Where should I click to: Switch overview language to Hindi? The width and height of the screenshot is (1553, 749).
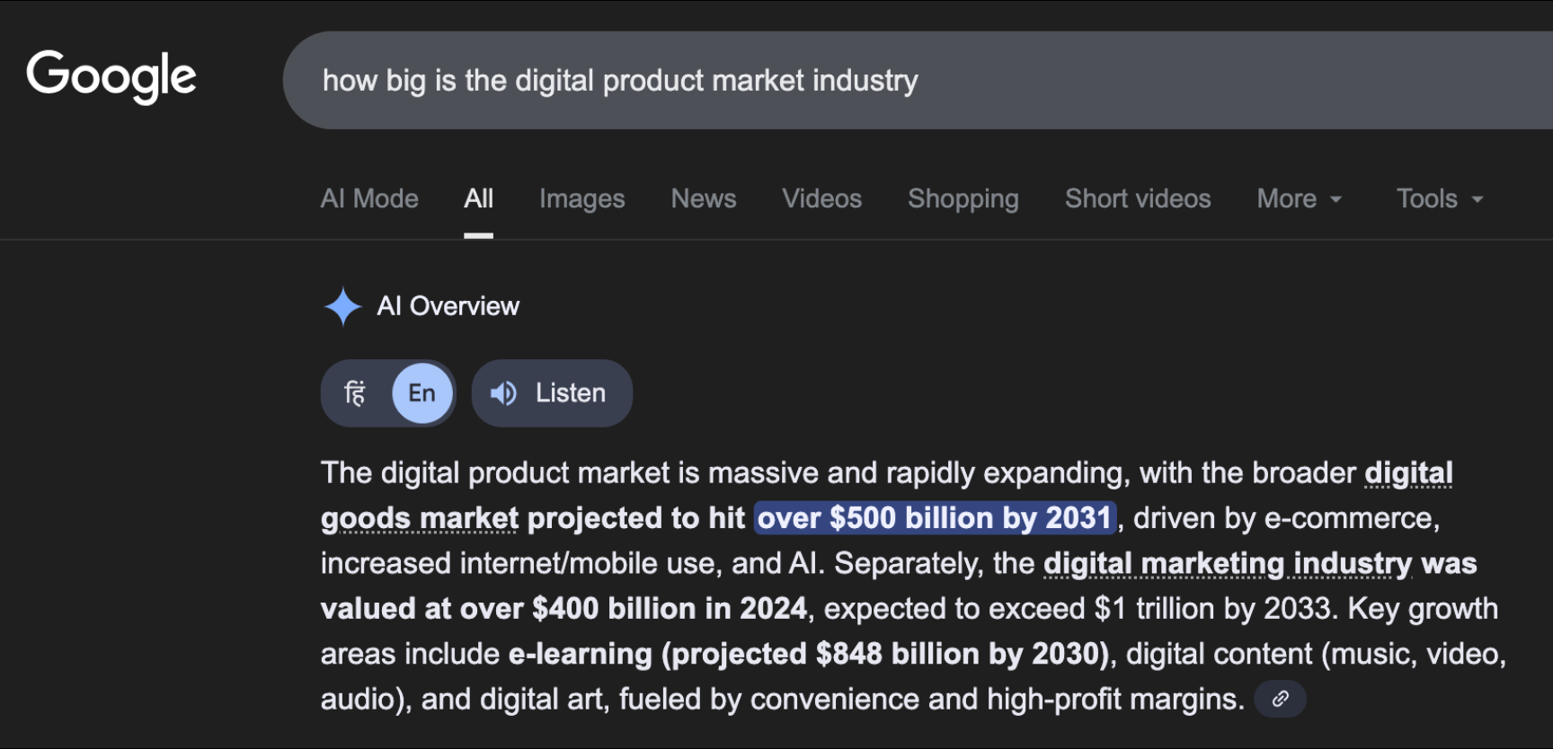[x=356, y=393]
